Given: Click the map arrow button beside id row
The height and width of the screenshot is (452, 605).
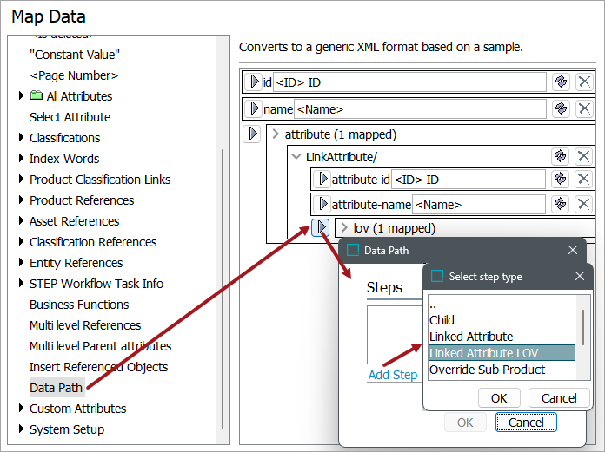Looking at the screenshot, I should pyautogui.click(x=254, y=82).
